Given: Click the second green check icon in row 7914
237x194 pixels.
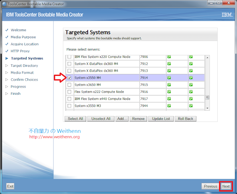Looking at the screenshot, I should pos(191,78).
